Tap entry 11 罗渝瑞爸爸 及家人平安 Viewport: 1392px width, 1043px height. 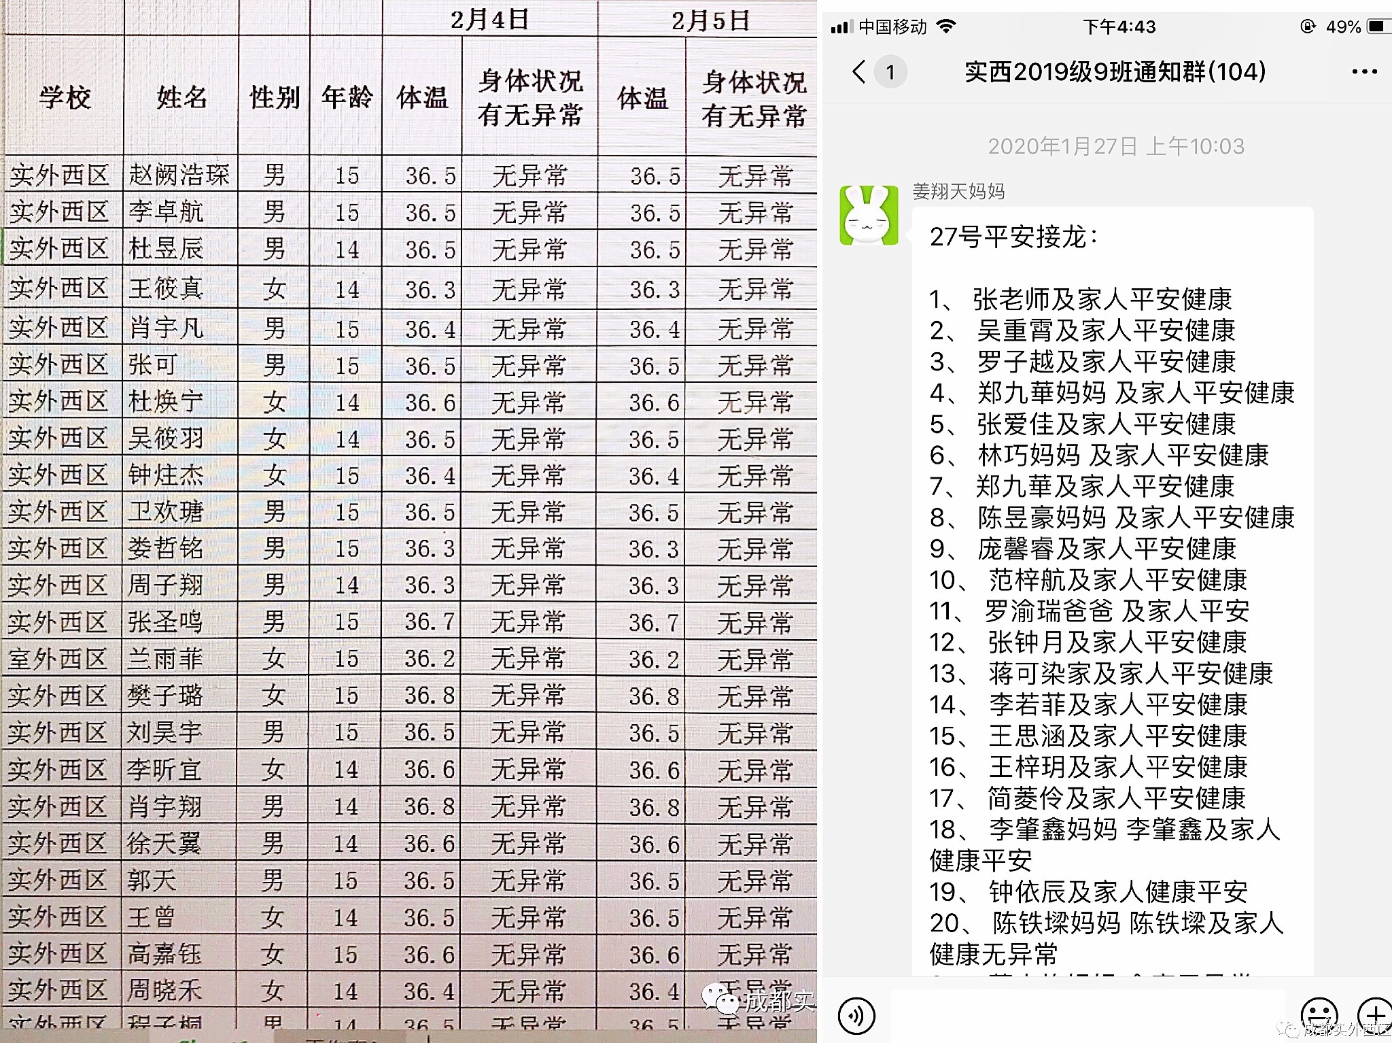(1090, 611)
